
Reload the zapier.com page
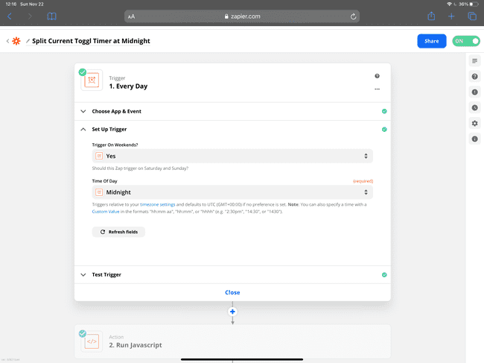[353, 16]
